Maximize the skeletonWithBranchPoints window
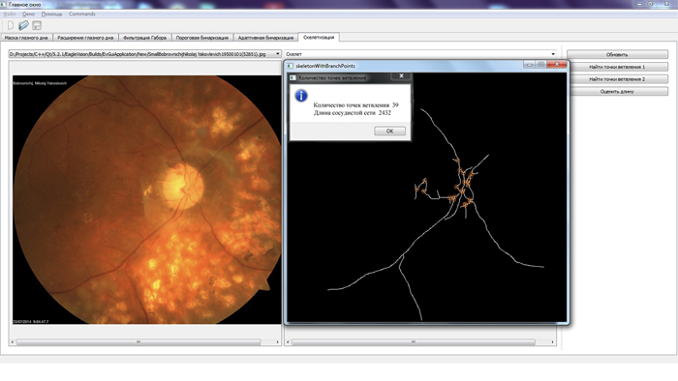The image size is (678, 381). (x=540, y=65)
